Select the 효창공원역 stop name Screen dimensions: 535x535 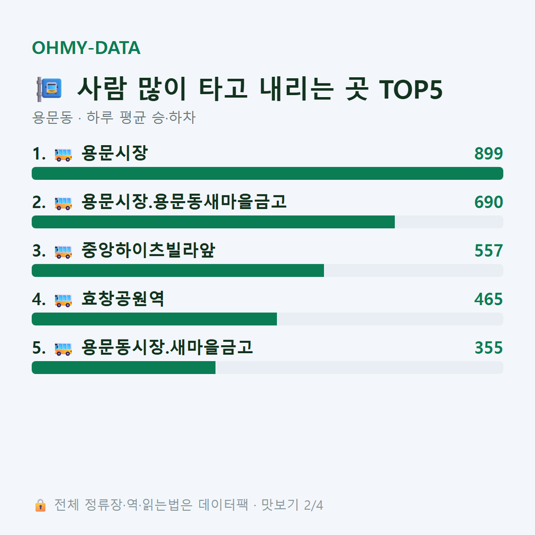(123, 299)
